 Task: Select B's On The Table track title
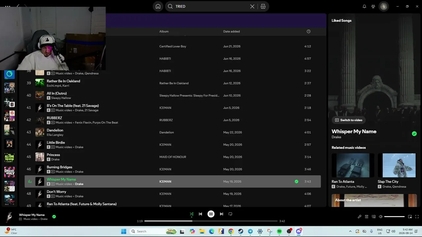pyautogui.click(x=73, y=106)
